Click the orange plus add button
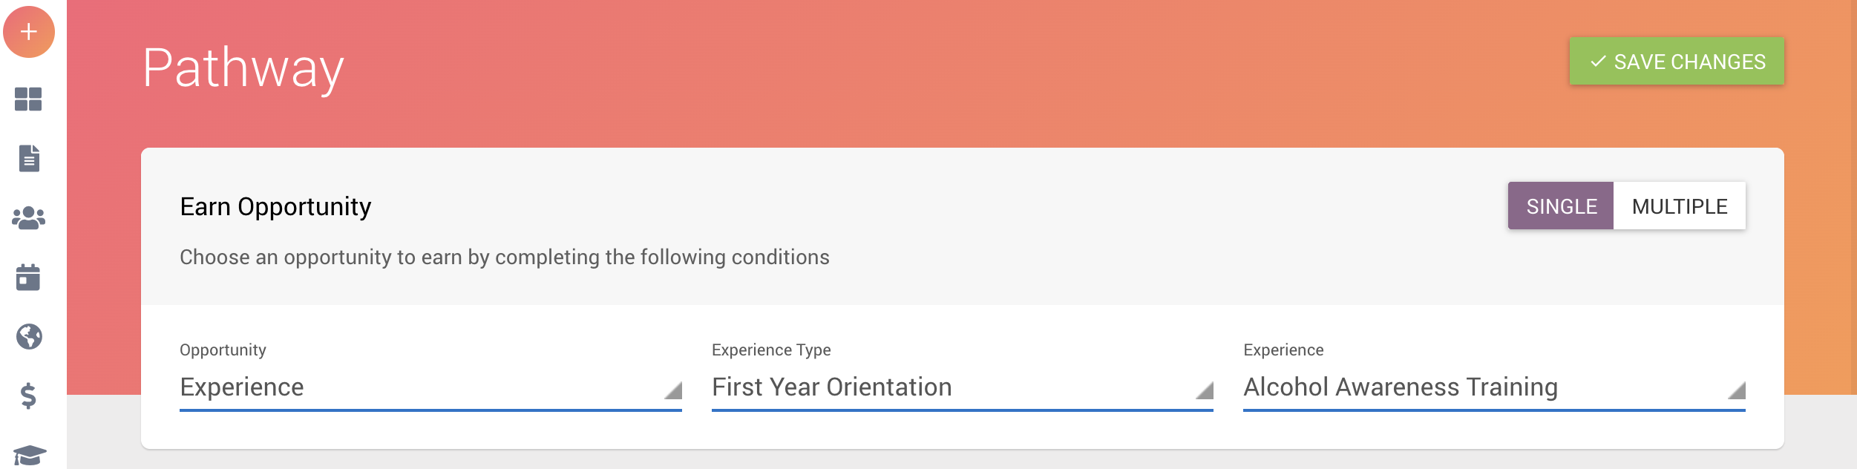 coord(29,32)
